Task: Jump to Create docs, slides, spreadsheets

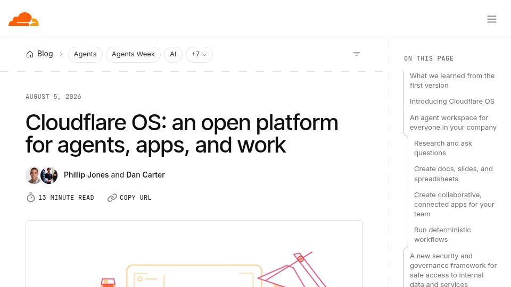Action: pos(454,174)
